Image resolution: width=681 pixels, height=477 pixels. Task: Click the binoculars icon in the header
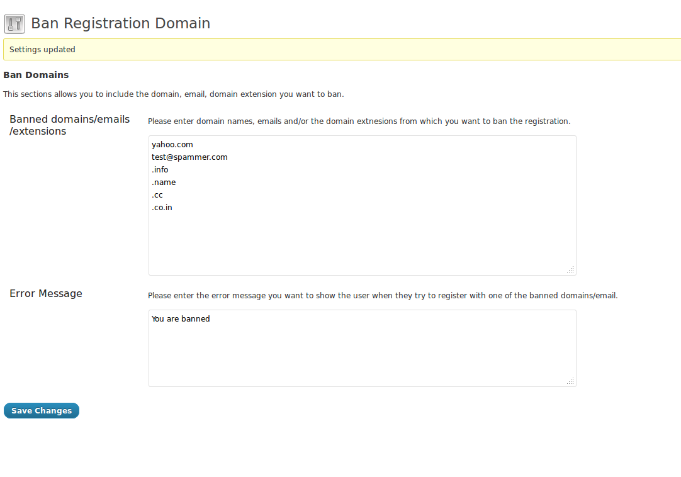[14, 23]
